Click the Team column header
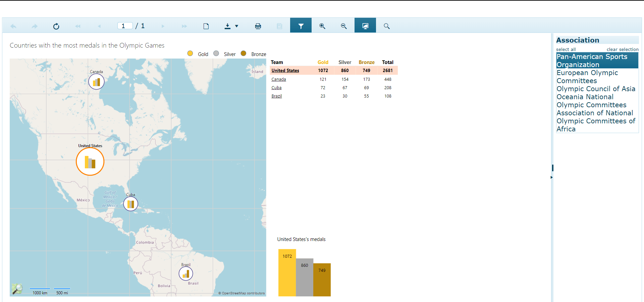The height and width of the screenshot is (302, 644). 277,62
